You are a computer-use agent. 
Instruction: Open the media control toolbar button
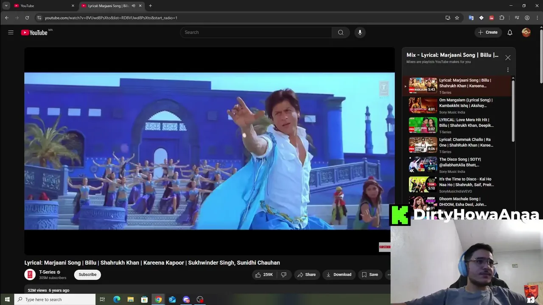click(517, 18)
